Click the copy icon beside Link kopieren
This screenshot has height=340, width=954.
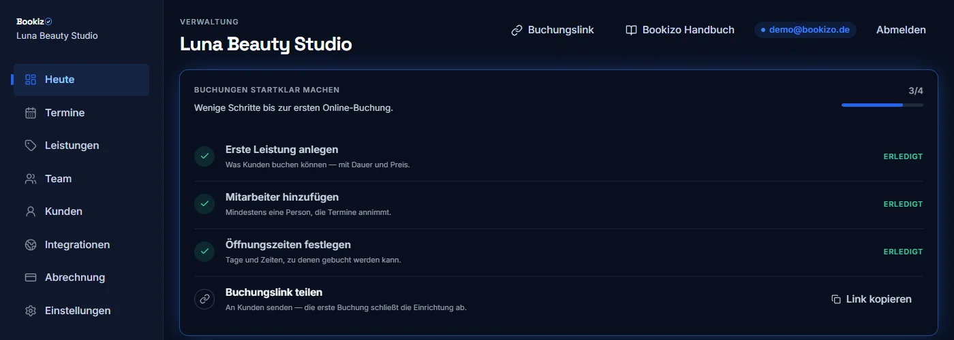[836, 299]
